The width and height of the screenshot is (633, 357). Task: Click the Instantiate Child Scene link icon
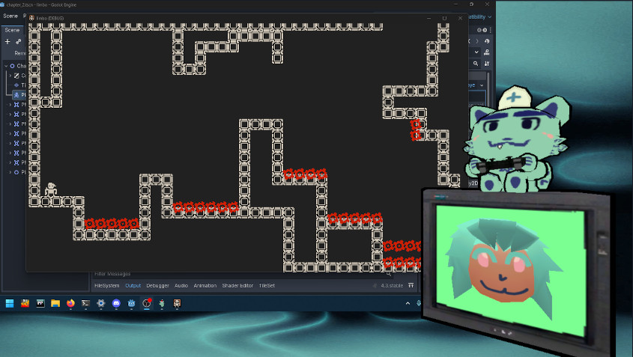click(19, 42)
